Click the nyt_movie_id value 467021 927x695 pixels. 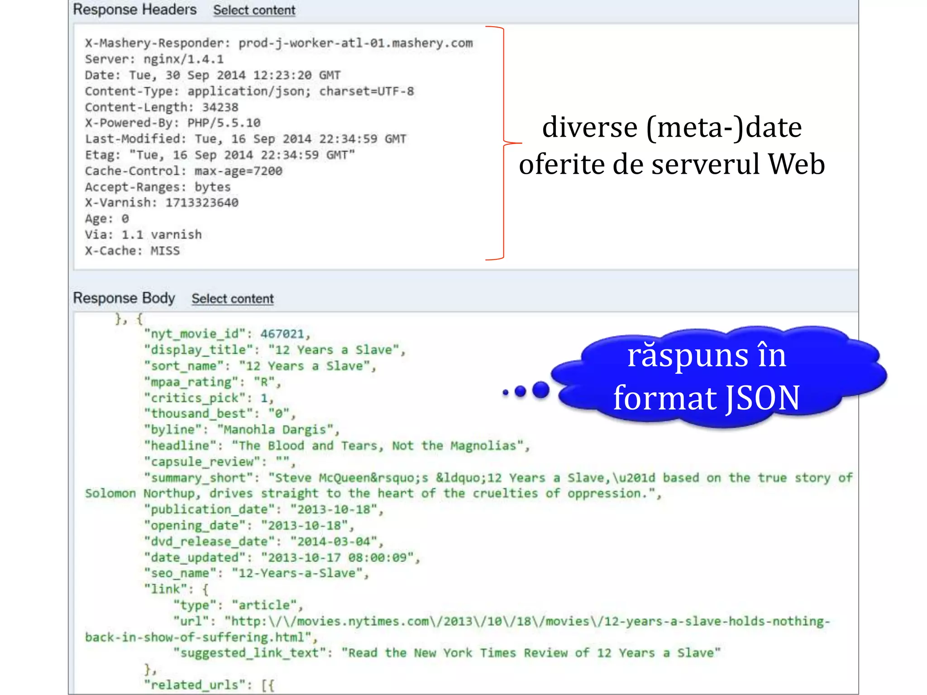282,334
